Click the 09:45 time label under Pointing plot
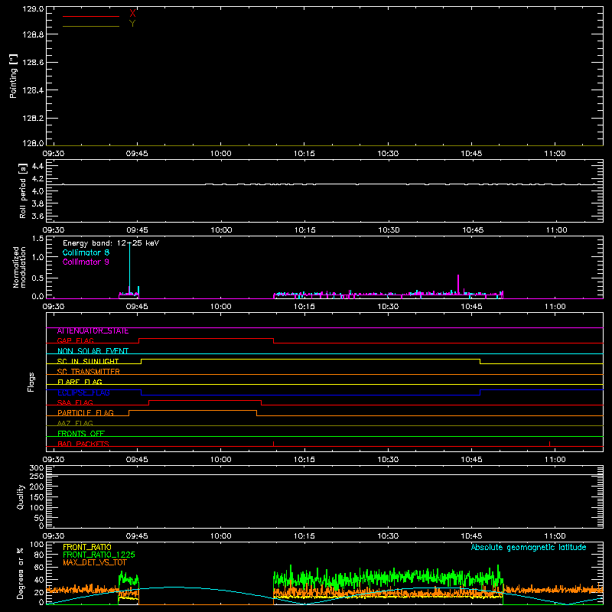This screenshot has height=612, width=612. click(137, 154)
